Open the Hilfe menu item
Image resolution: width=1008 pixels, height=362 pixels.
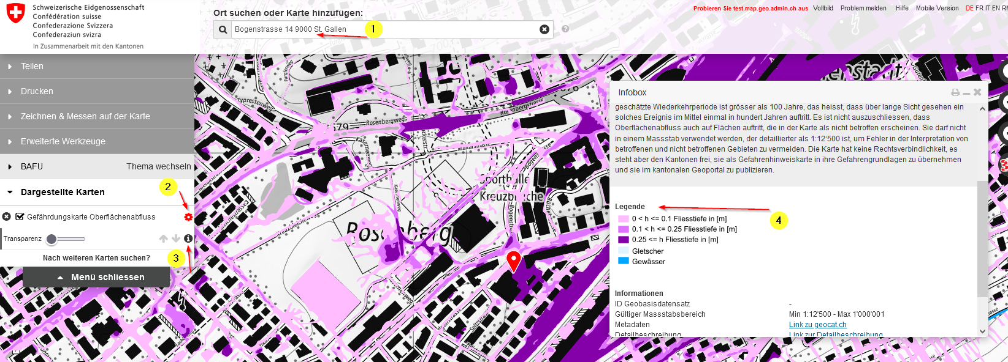point(902,8)
